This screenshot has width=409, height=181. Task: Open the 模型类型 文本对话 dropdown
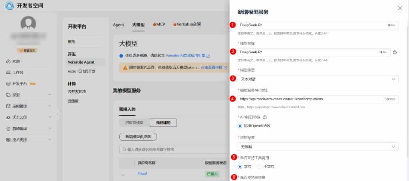(318, 79)
